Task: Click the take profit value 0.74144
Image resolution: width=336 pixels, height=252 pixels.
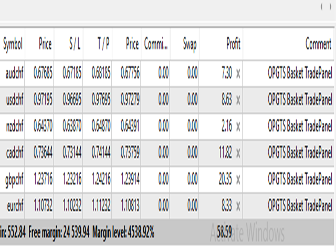Action: pos(101,152)
